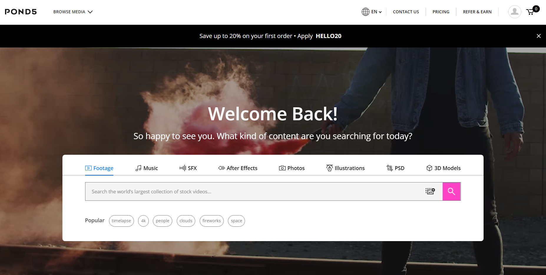Switch to the SFX tab
The width and height of the screenshot is (546, 275).
[188, 168]
